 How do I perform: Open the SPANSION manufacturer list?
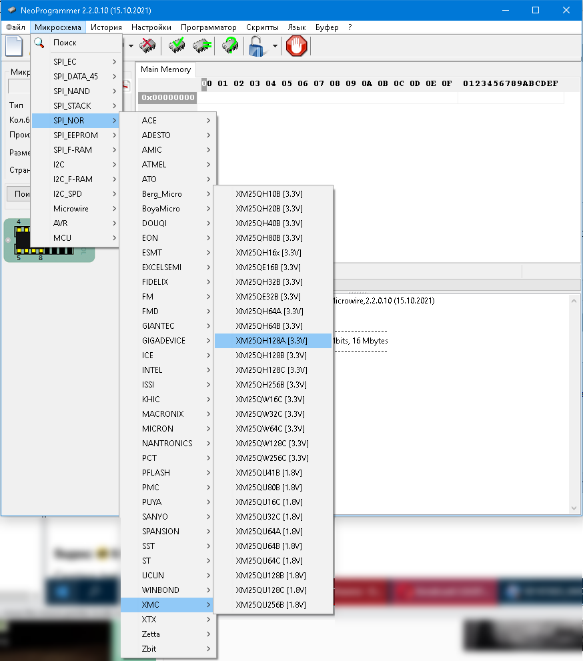point(168,532)
